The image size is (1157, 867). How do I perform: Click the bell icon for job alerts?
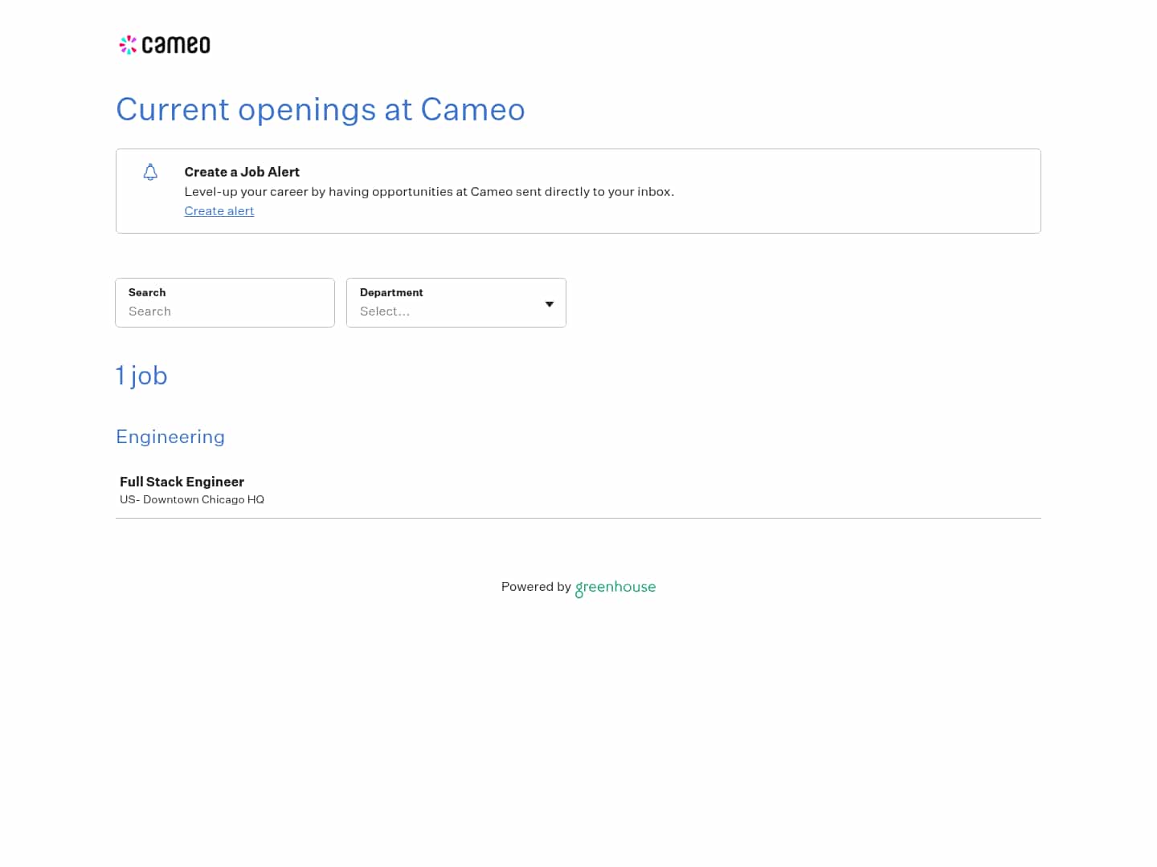pos(150,172)
